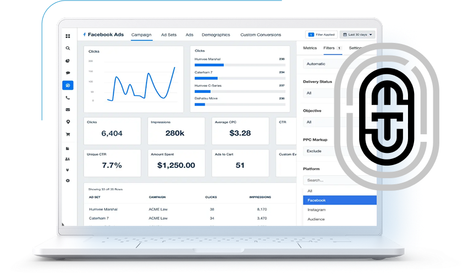
Task: Open the plug integrations icon in sidebar
Action: click(x=68, y=170)
